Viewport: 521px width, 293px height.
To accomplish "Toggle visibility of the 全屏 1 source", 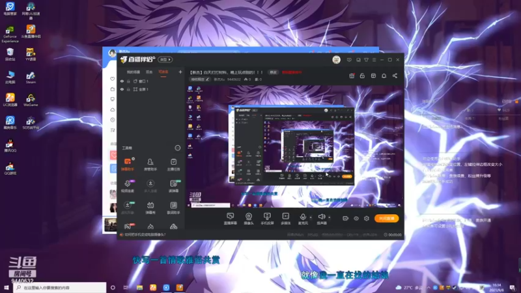I will (122, 89).
